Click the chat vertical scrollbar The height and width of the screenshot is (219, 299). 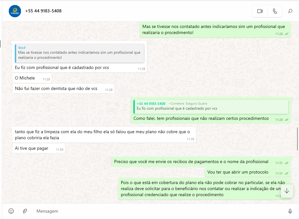click(x=297, y=137)
